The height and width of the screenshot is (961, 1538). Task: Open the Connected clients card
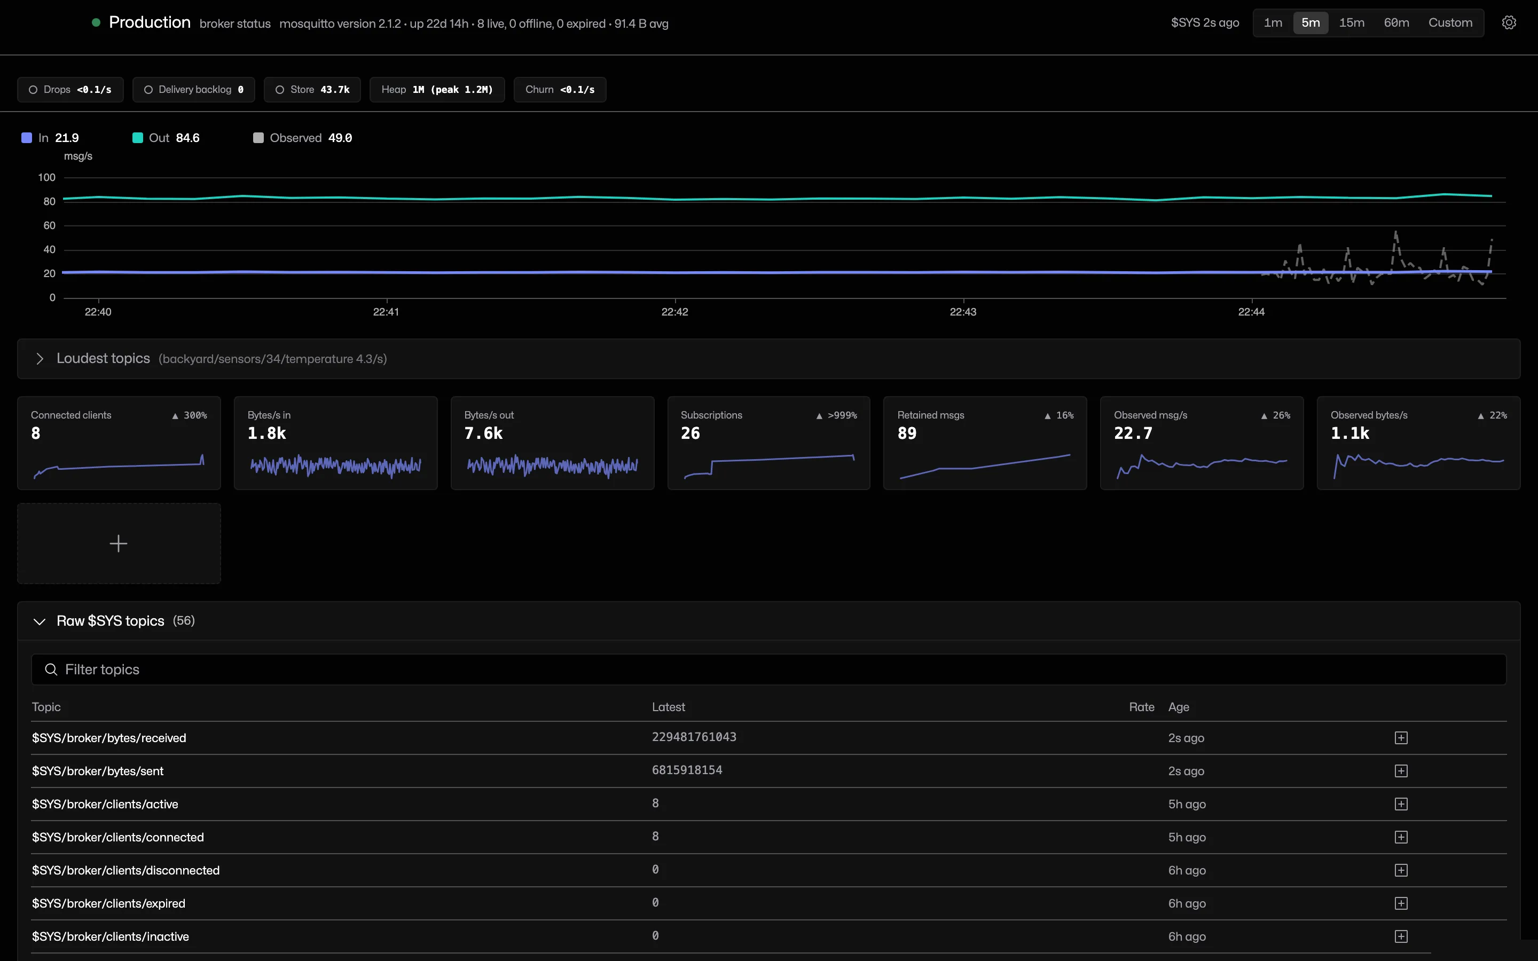point(119,443)
